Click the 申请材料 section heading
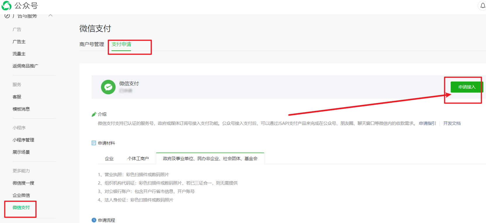Screen dimensions: 486x223 (x=107, y=143)
